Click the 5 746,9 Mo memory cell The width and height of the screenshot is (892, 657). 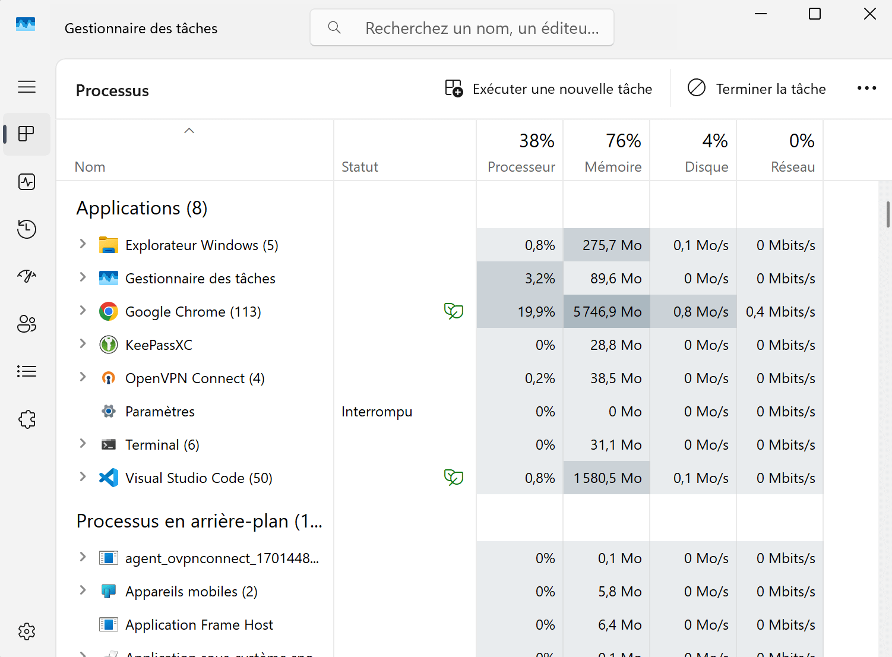606,311
